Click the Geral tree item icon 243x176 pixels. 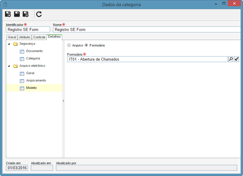click(22, 74)
